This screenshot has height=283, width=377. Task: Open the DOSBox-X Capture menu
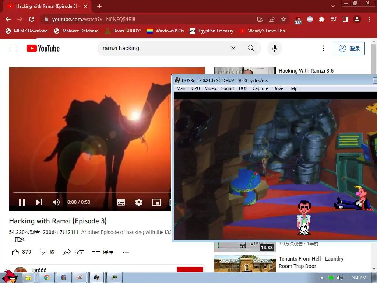(x=260, y=88)
